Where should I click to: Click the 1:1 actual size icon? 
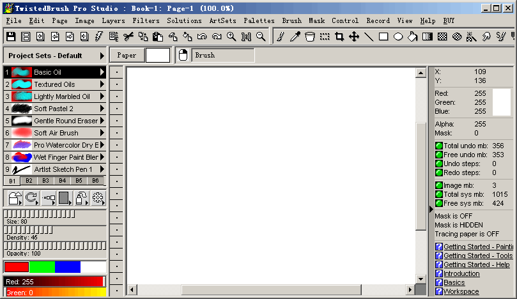point(246,36)
